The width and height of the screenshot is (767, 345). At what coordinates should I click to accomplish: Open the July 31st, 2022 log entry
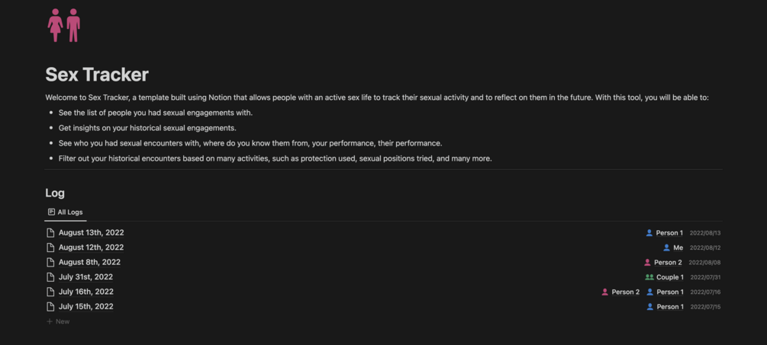(85, 277)
